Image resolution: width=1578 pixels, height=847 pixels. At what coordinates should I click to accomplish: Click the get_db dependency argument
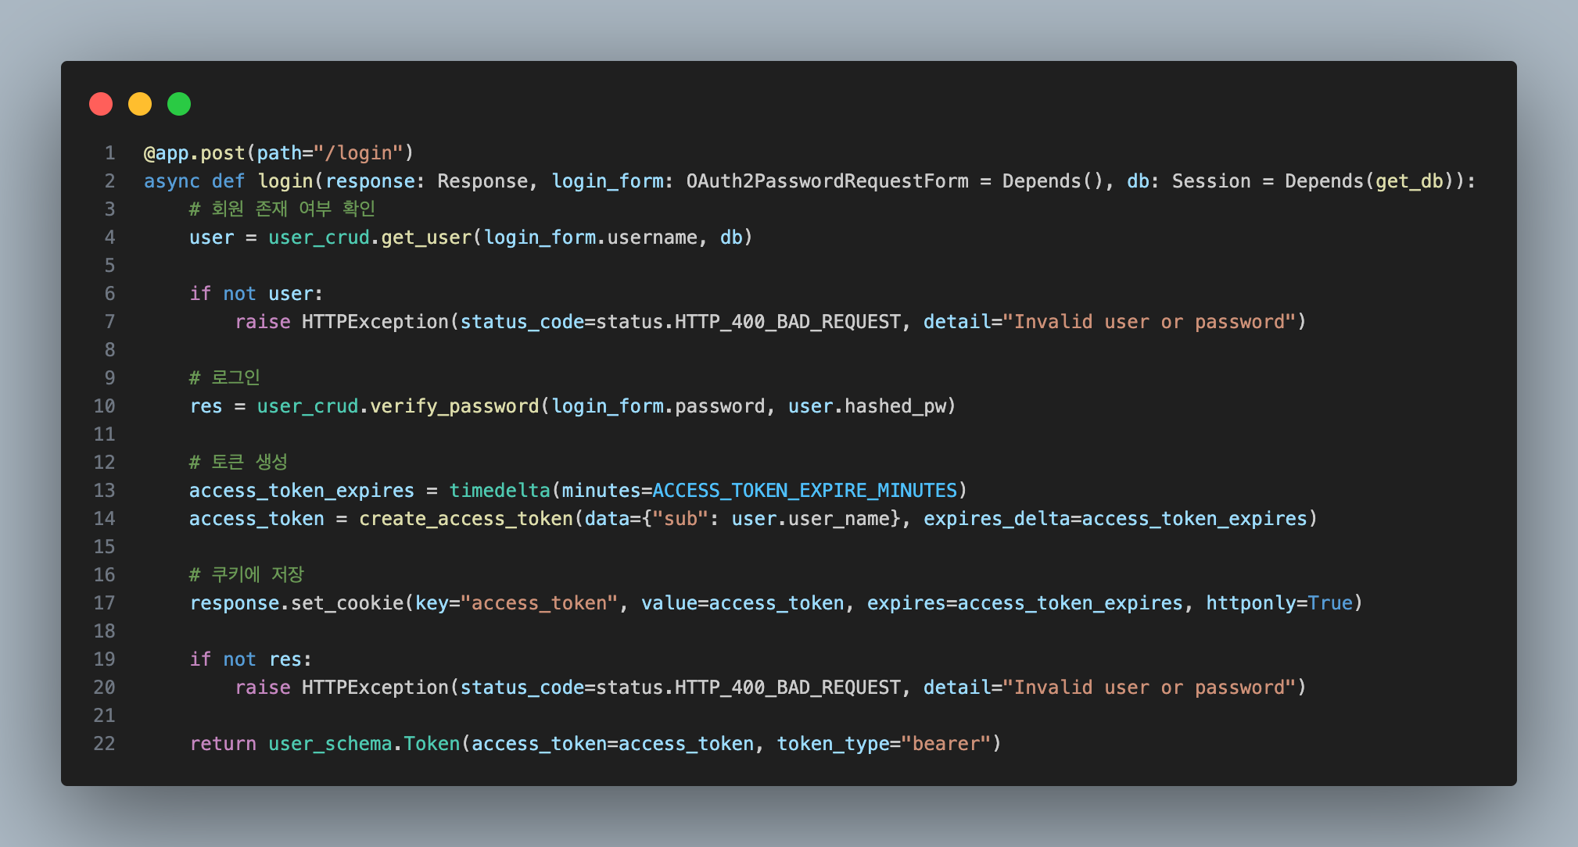pos(1409,181)
